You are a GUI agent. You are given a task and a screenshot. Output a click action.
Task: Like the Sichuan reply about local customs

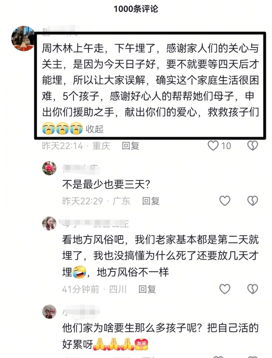tap(225, 289)
